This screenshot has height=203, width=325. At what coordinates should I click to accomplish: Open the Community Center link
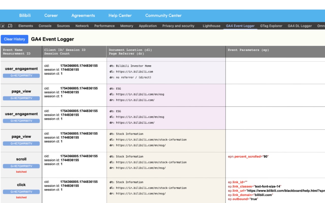[163, 15]
